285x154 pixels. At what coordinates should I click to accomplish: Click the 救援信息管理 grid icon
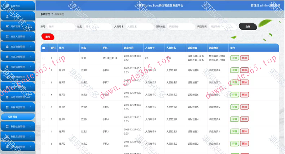(8, 127)
